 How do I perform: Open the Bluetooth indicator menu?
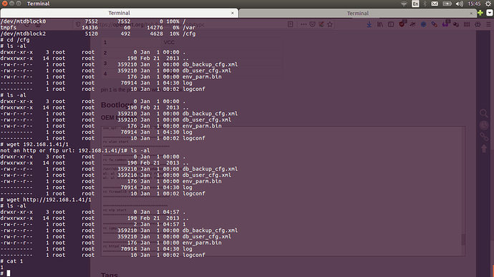pos(425,4)
